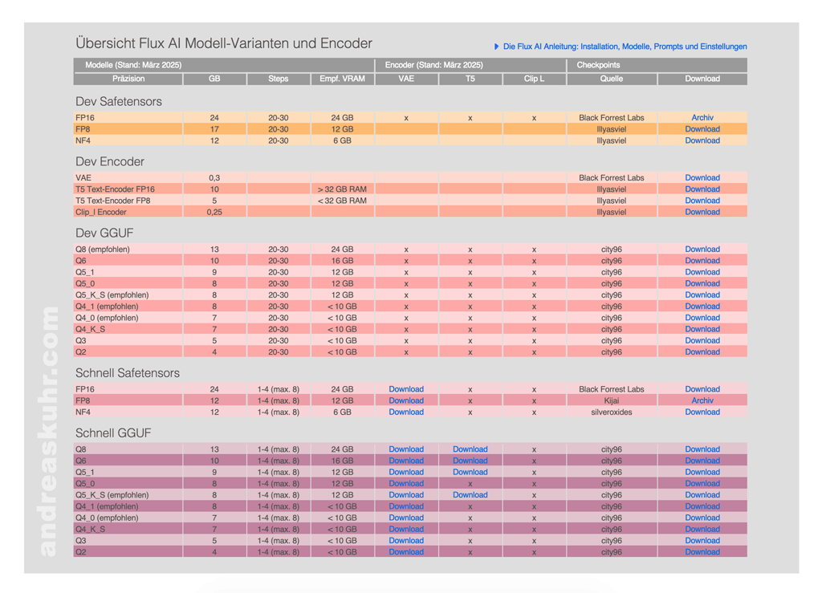The width and height of the screenshot is (822, 593).
Task: Download Dev GGUF Q5_K_S (empfohlen) checkpoint
Action: (x=702, y=295)
